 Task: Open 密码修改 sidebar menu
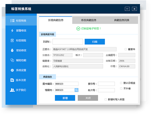pyautogui.click(x=21, y=50)
